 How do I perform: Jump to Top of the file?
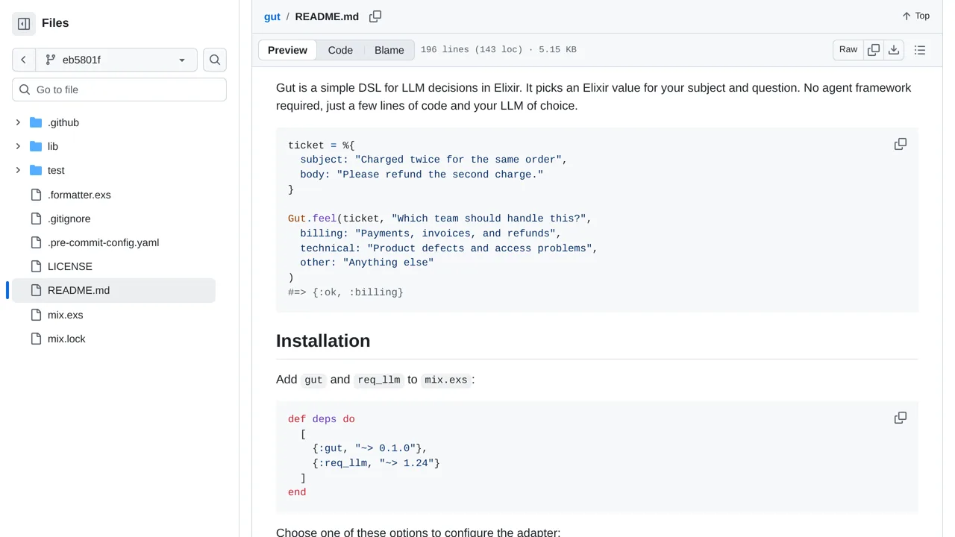pyautogui.click(x=915, y=16)
